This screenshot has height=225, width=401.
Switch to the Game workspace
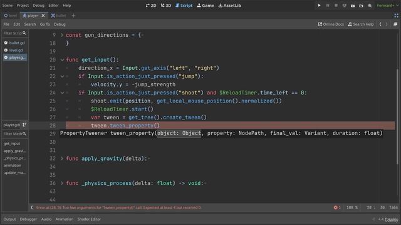point(206,6)
